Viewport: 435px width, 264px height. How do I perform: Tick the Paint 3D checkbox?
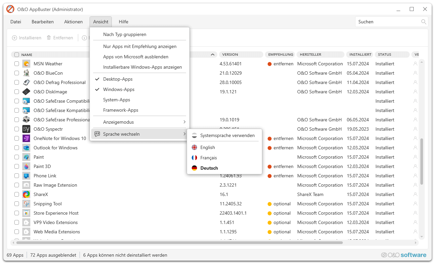pos(17,166)
